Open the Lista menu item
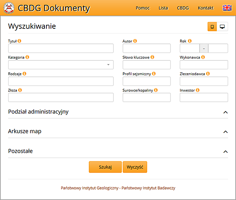This screenshot has height=200, width=236. coord(163,8)
